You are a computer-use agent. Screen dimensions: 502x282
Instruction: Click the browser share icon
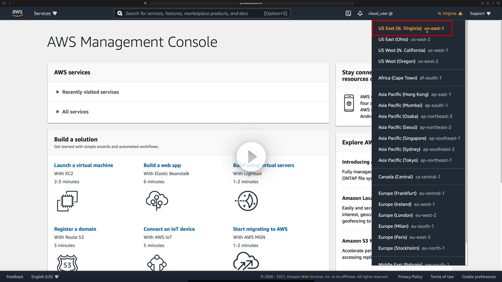pyautogui.click(x=488, y=3)
